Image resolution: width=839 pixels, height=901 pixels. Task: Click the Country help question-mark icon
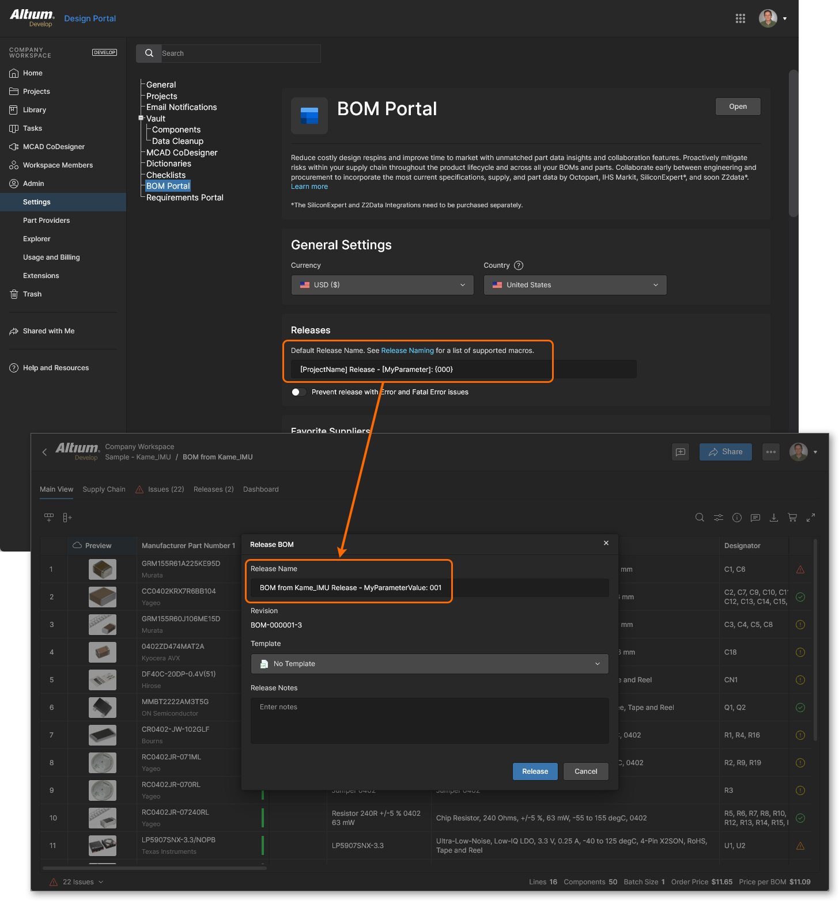[519, 265]
